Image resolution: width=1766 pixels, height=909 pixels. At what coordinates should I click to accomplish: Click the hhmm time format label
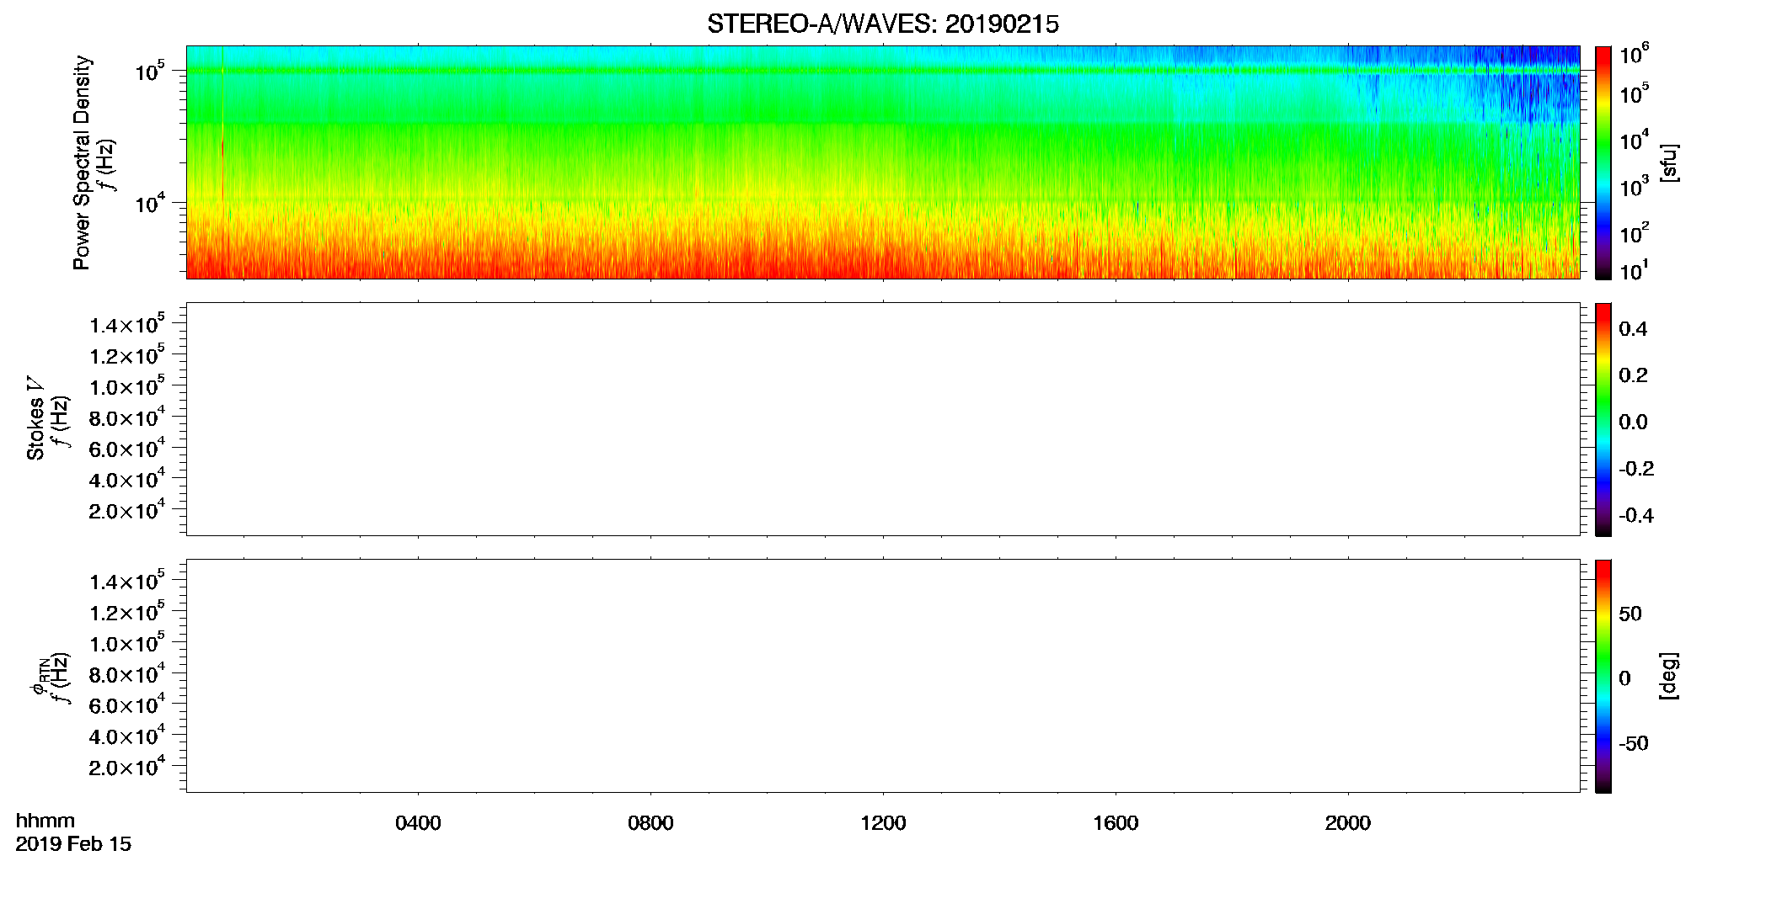click(45, 821)
